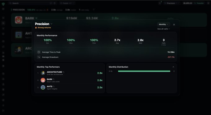
Task: Click the ARCHITECTURE token avatar
Action: (x=43, y=73)
